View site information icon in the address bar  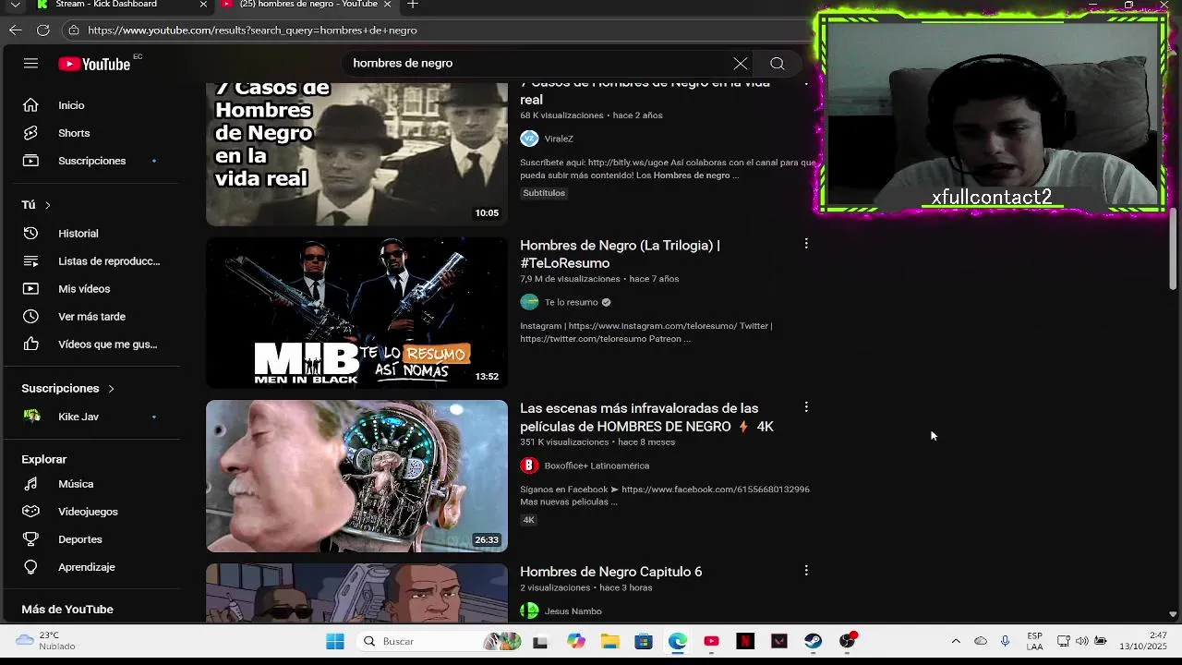pos(74,30)
